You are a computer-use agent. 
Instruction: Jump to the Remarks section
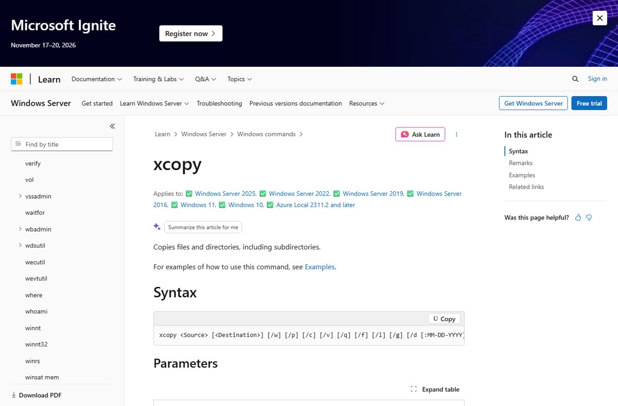[521, 163]
